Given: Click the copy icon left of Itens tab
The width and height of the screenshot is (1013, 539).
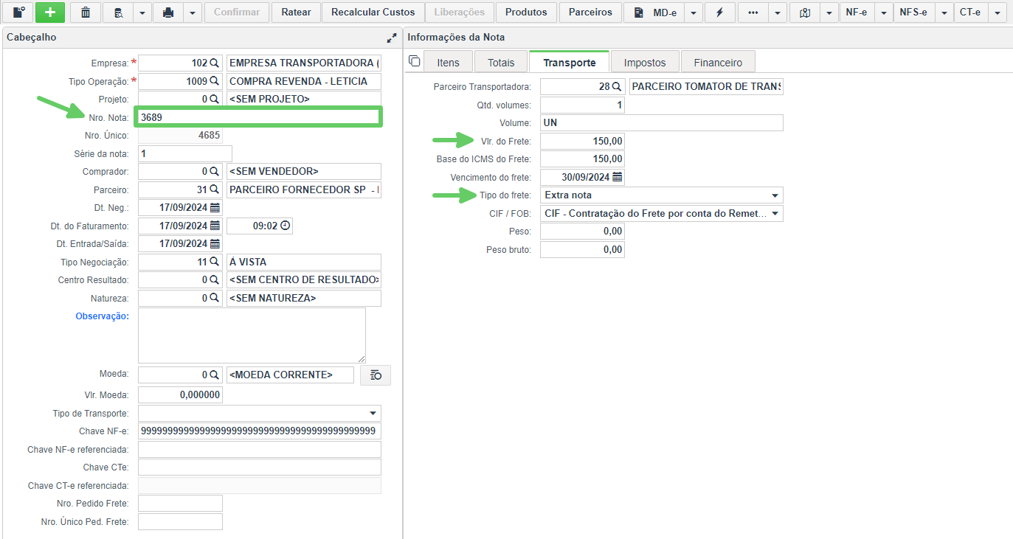Looking at the screenshot, I should coord(414,61).
